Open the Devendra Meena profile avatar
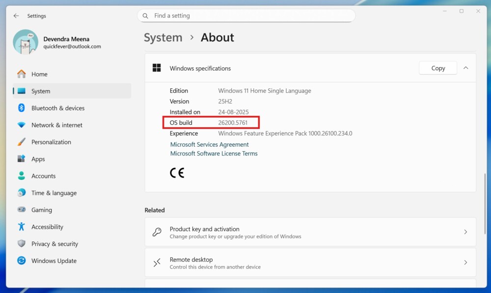The width and height of the screenshot is (491, 293). click(x=26, y=42)
